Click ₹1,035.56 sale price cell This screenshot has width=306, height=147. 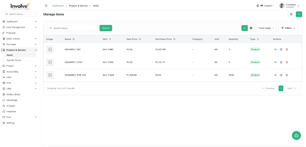131,75
